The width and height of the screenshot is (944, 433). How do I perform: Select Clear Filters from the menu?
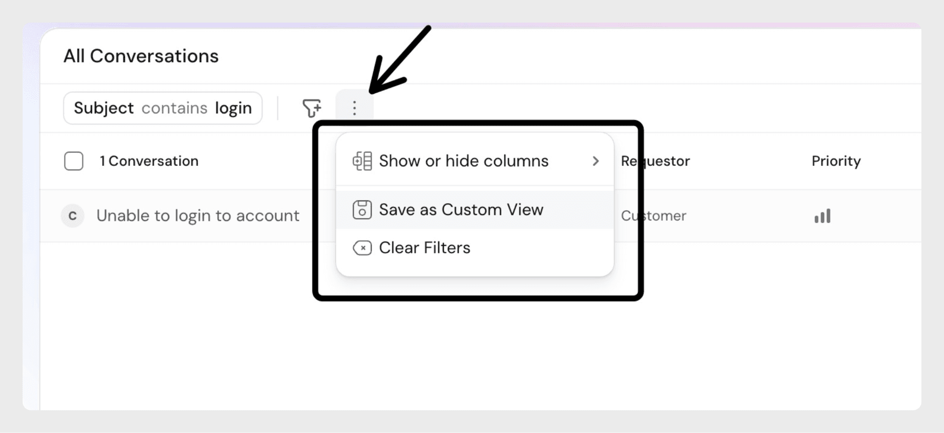tap(425, 248)
